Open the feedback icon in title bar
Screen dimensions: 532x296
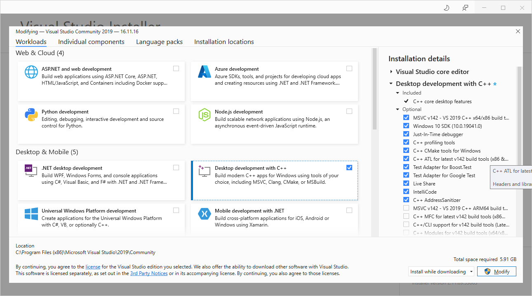465,8
